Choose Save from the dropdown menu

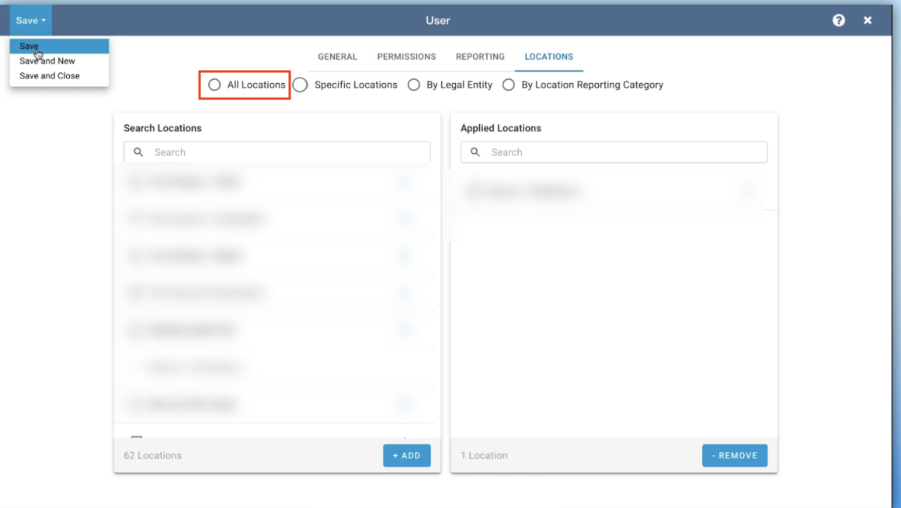tap(30, 47)
